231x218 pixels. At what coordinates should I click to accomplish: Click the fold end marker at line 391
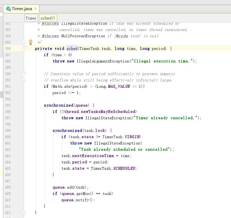coord(24,80)
